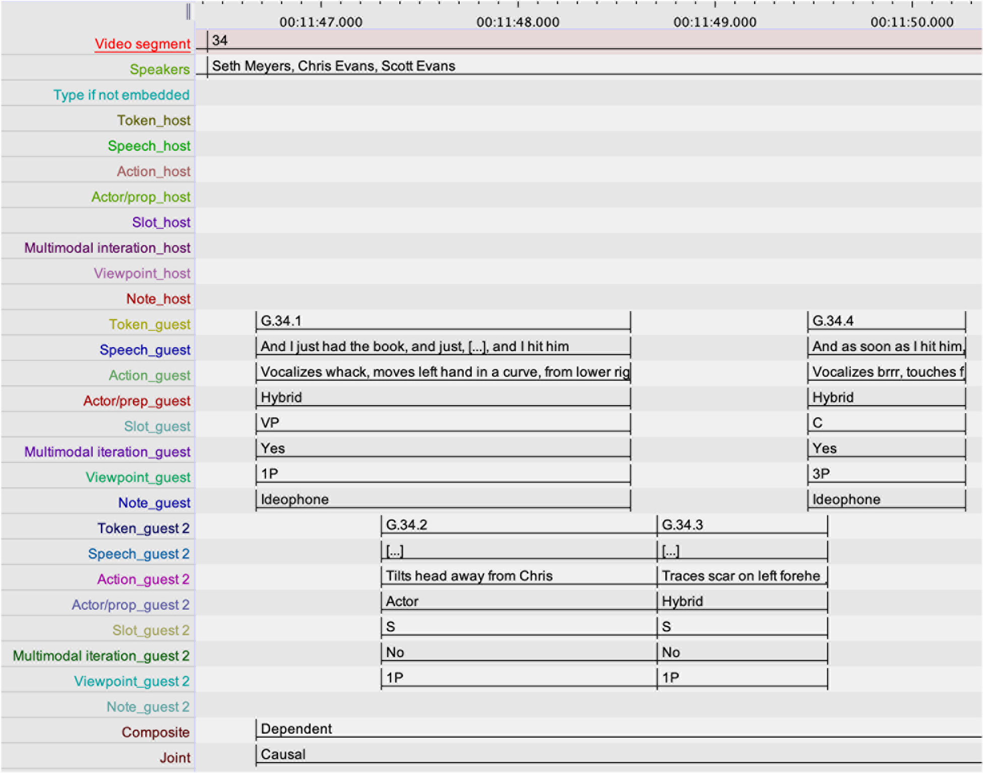983x773 pixels.
Task: Select token annotation G.34.3
Action: tap(742, 525)
